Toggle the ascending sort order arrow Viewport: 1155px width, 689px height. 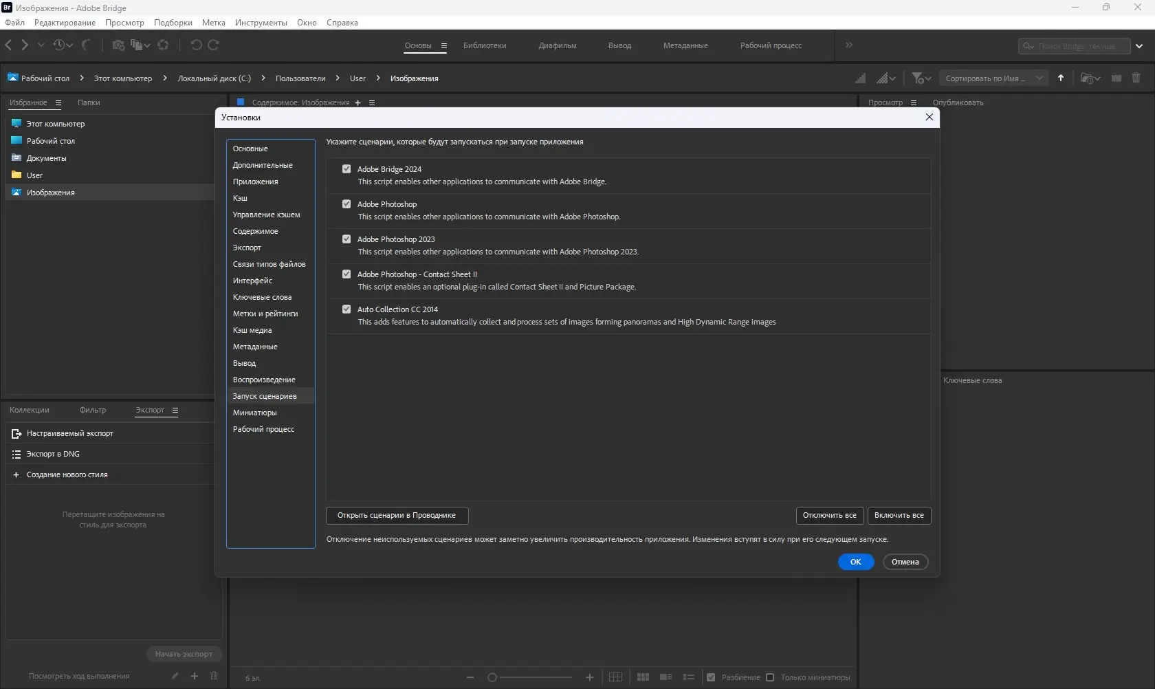tap(1061, 78)
